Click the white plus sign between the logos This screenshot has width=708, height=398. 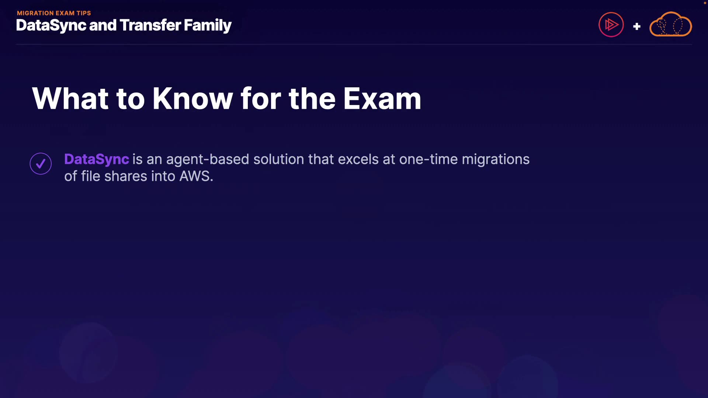(636, 27)
